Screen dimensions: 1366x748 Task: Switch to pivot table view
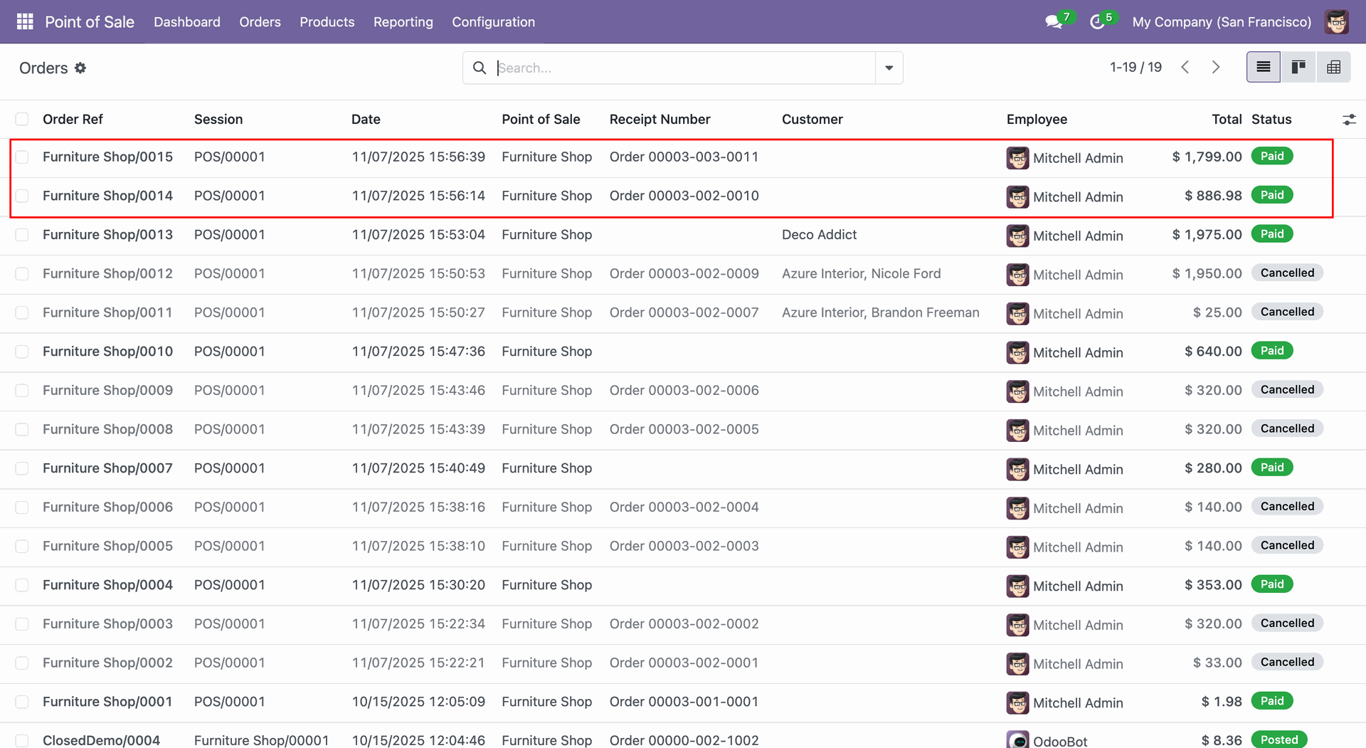[x=1333, y=68]
